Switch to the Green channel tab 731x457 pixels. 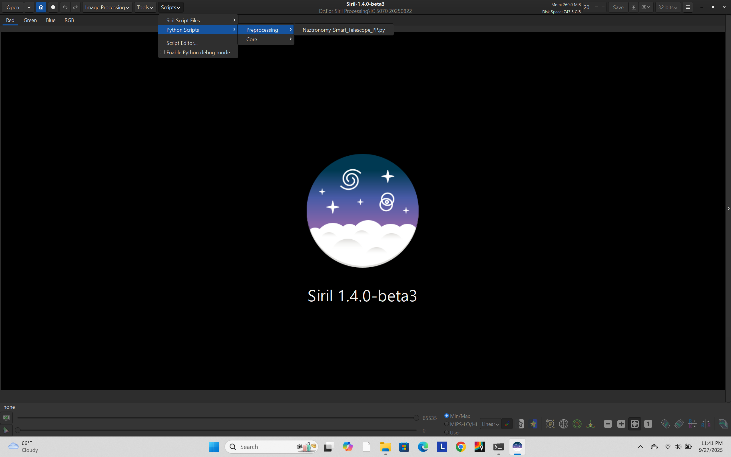pos(30,20)
